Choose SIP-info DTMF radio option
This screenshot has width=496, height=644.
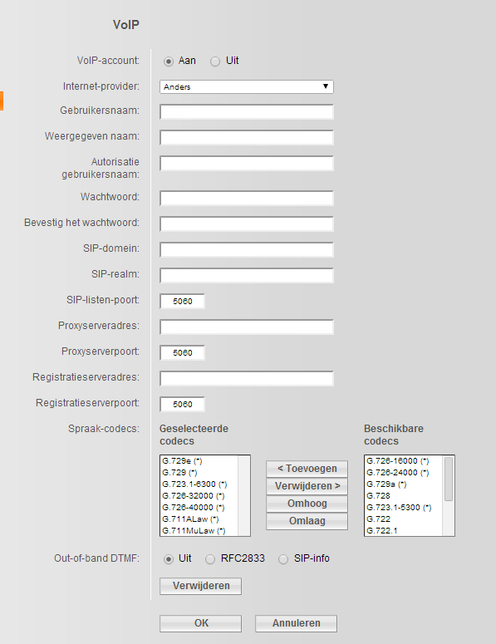pos(283,559)
